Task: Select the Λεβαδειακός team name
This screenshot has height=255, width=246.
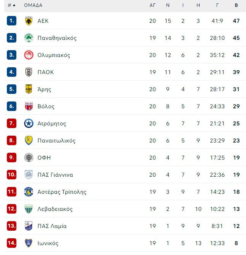Action: pyautogui.click(x=55, y=209)
